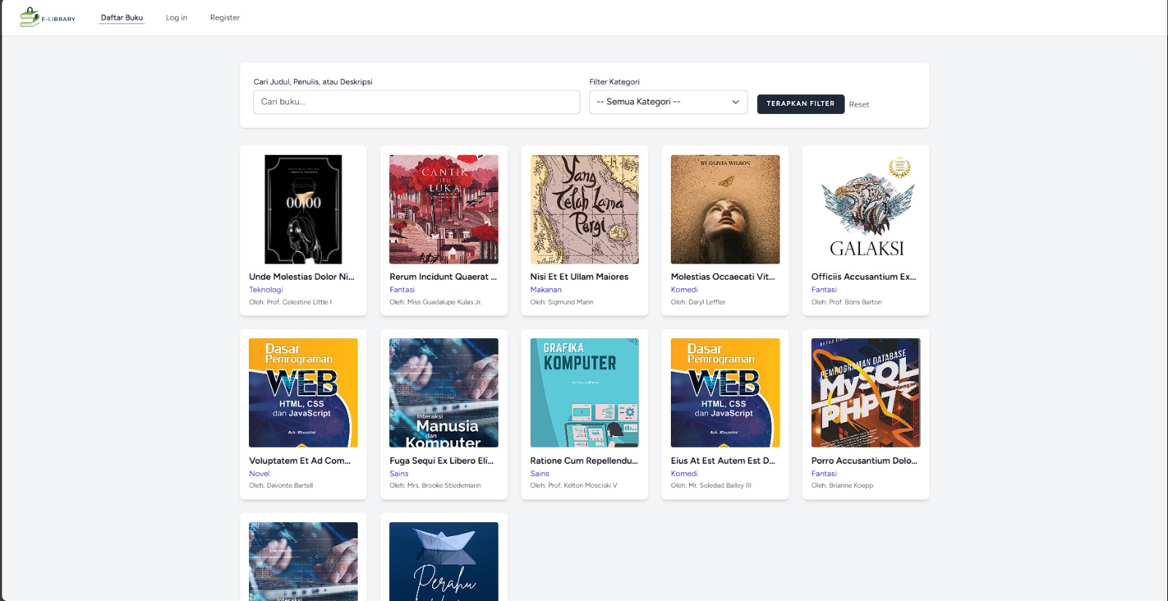Go to the Log in page

[176, 18]
